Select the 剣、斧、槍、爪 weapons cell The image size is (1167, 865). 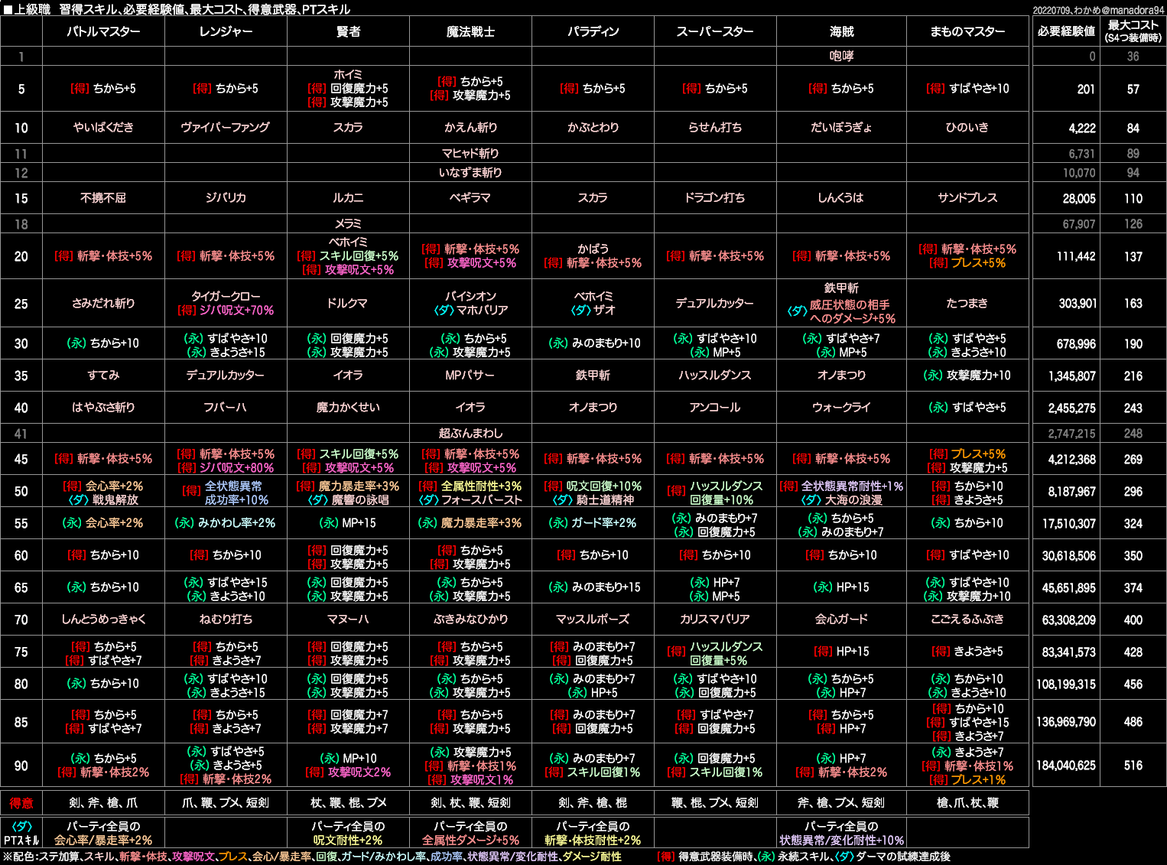(x=103, y=803)
